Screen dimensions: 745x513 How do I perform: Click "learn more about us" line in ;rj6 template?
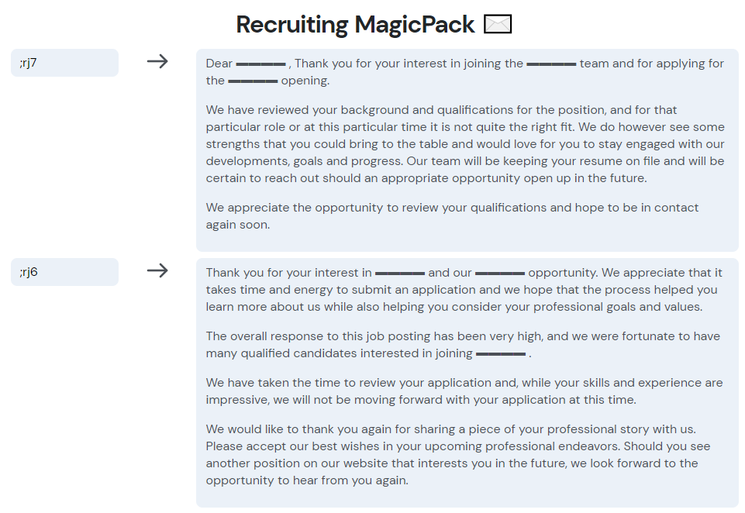pos(454,307)
